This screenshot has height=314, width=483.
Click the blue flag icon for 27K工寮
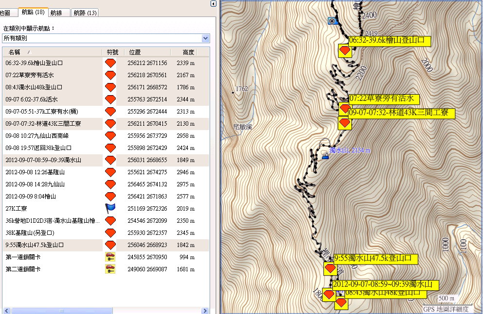pyautogui.click(x=110, y=209)
